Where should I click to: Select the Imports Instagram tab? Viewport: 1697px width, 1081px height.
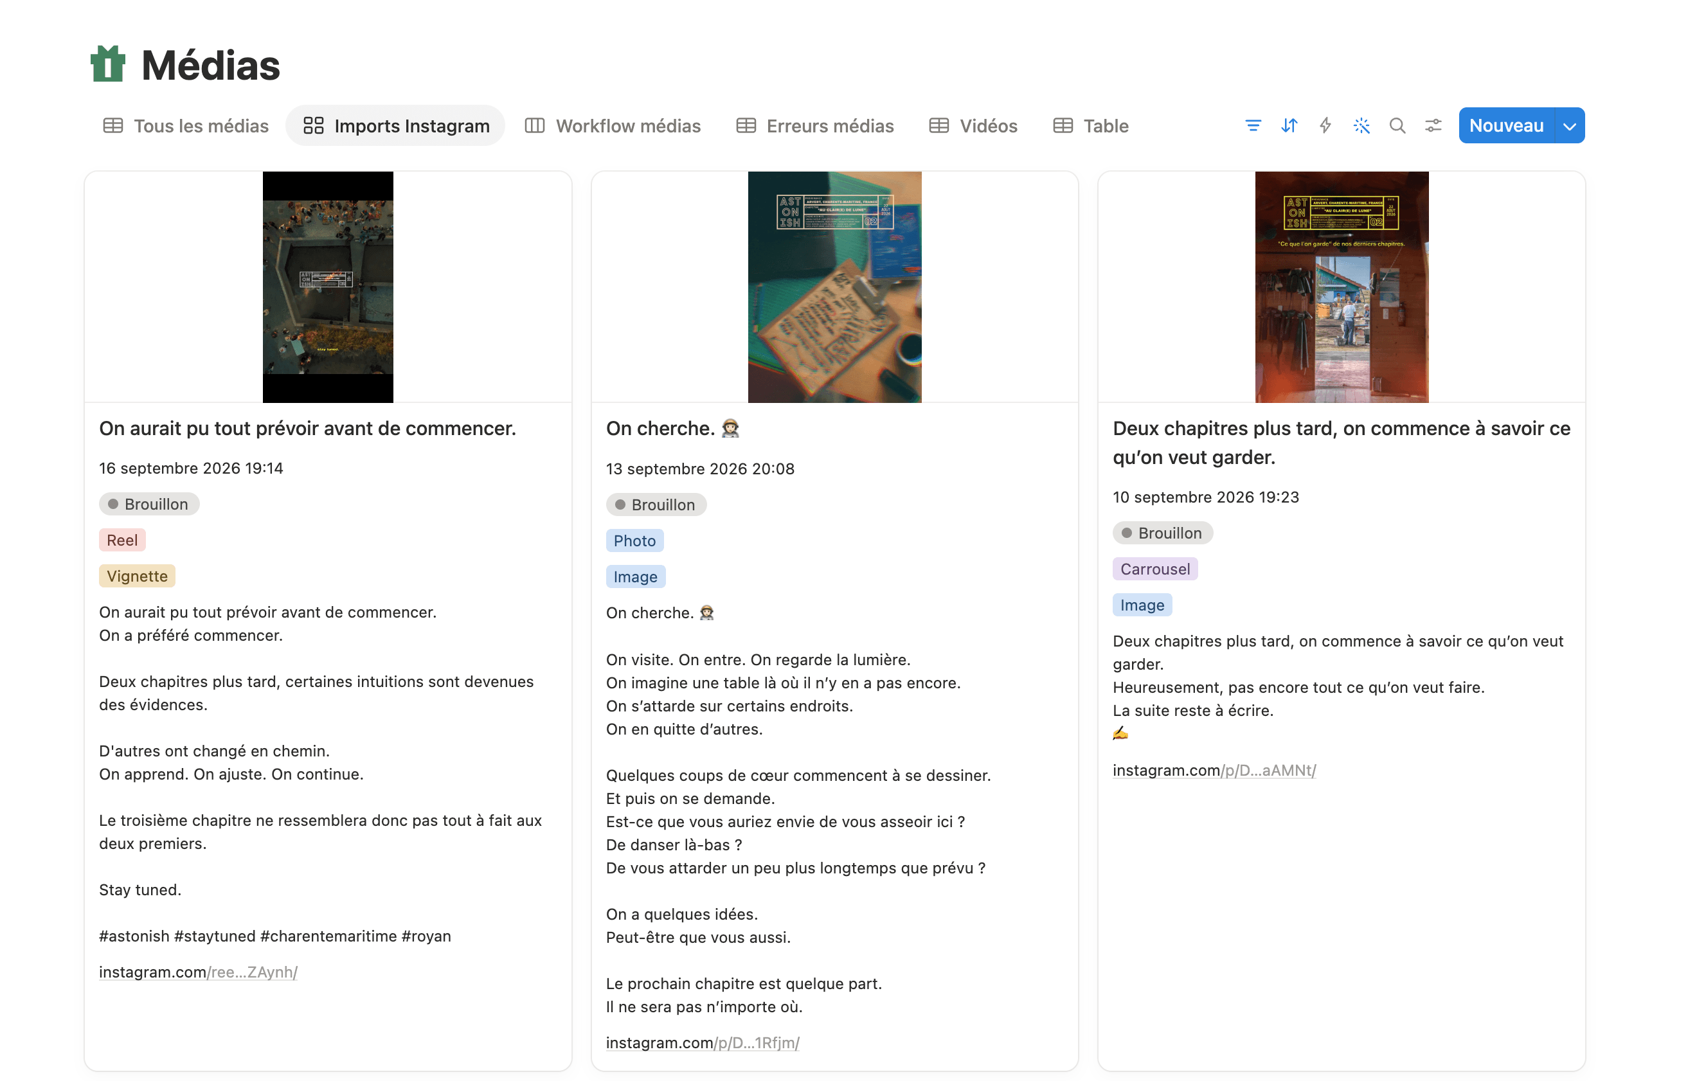[x=396, y=125]
